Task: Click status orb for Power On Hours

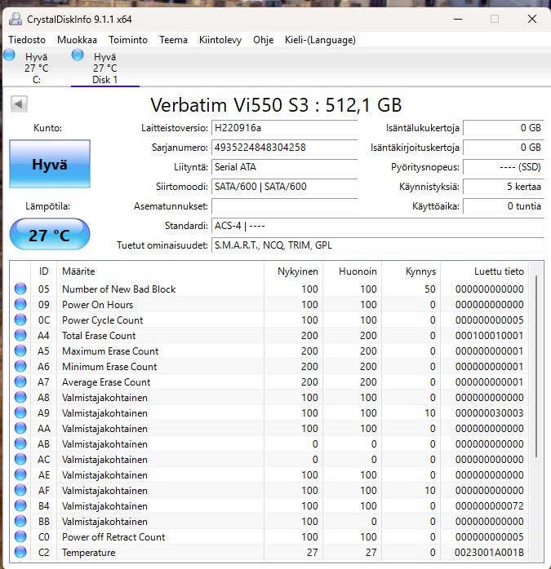Action: (x=20, y=304)
